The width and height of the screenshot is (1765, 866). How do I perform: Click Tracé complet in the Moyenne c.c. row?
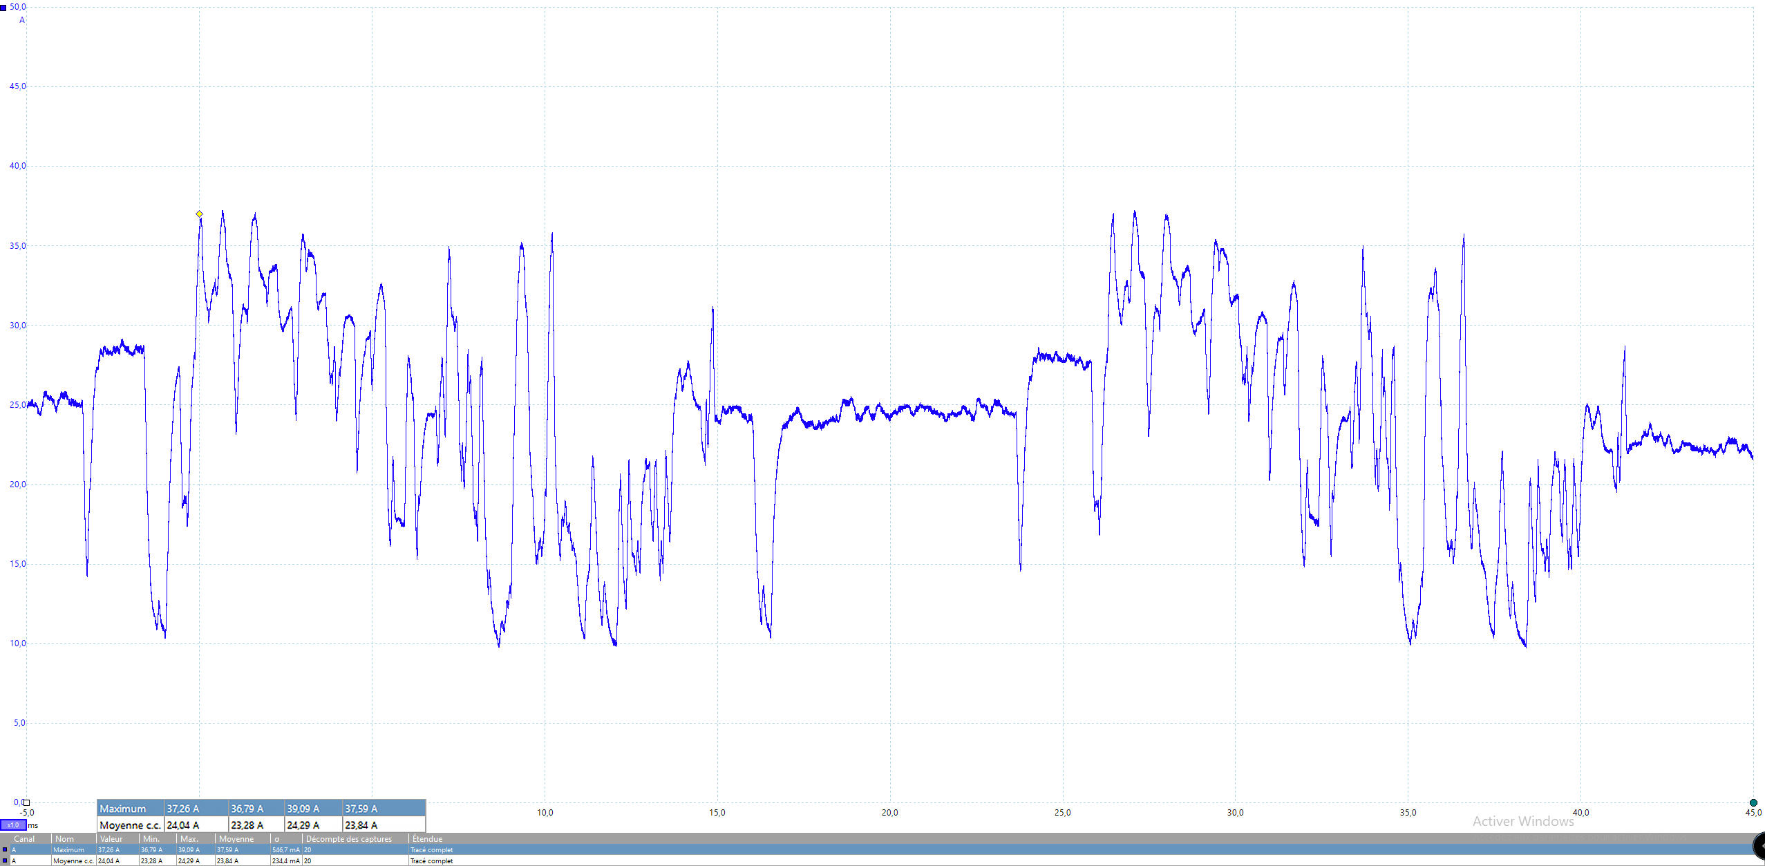pyautogui.click(x=432, y=861)
